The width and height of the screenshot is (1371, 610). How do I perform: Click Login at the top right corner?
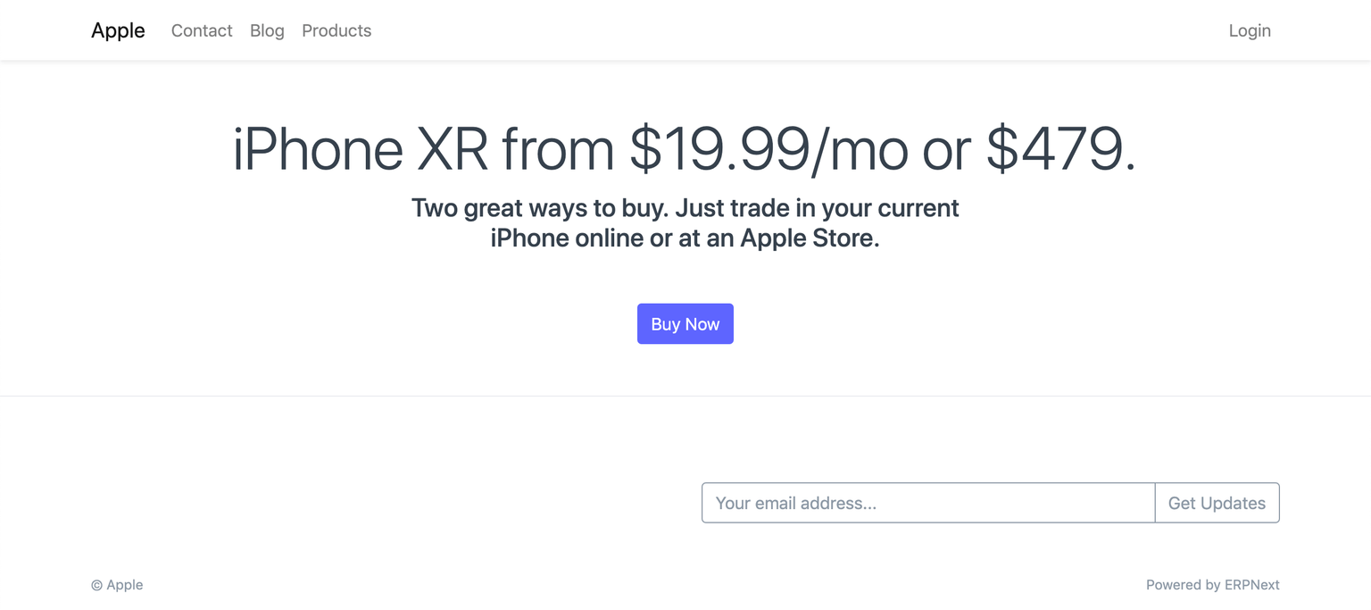click(x=1250, y=30)
